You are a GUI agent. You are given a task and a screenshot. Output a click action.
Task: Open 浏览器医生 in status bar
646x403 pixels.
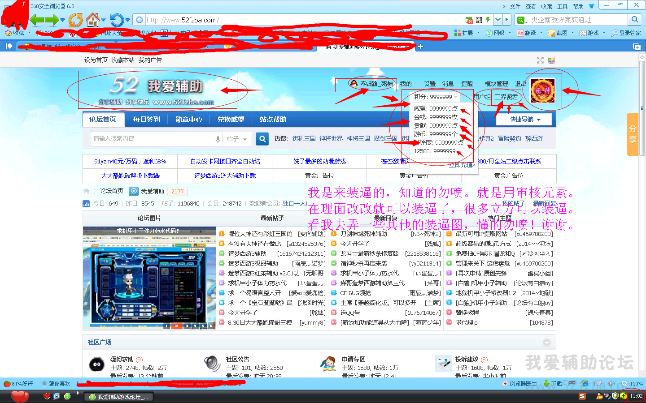[519, 384]
